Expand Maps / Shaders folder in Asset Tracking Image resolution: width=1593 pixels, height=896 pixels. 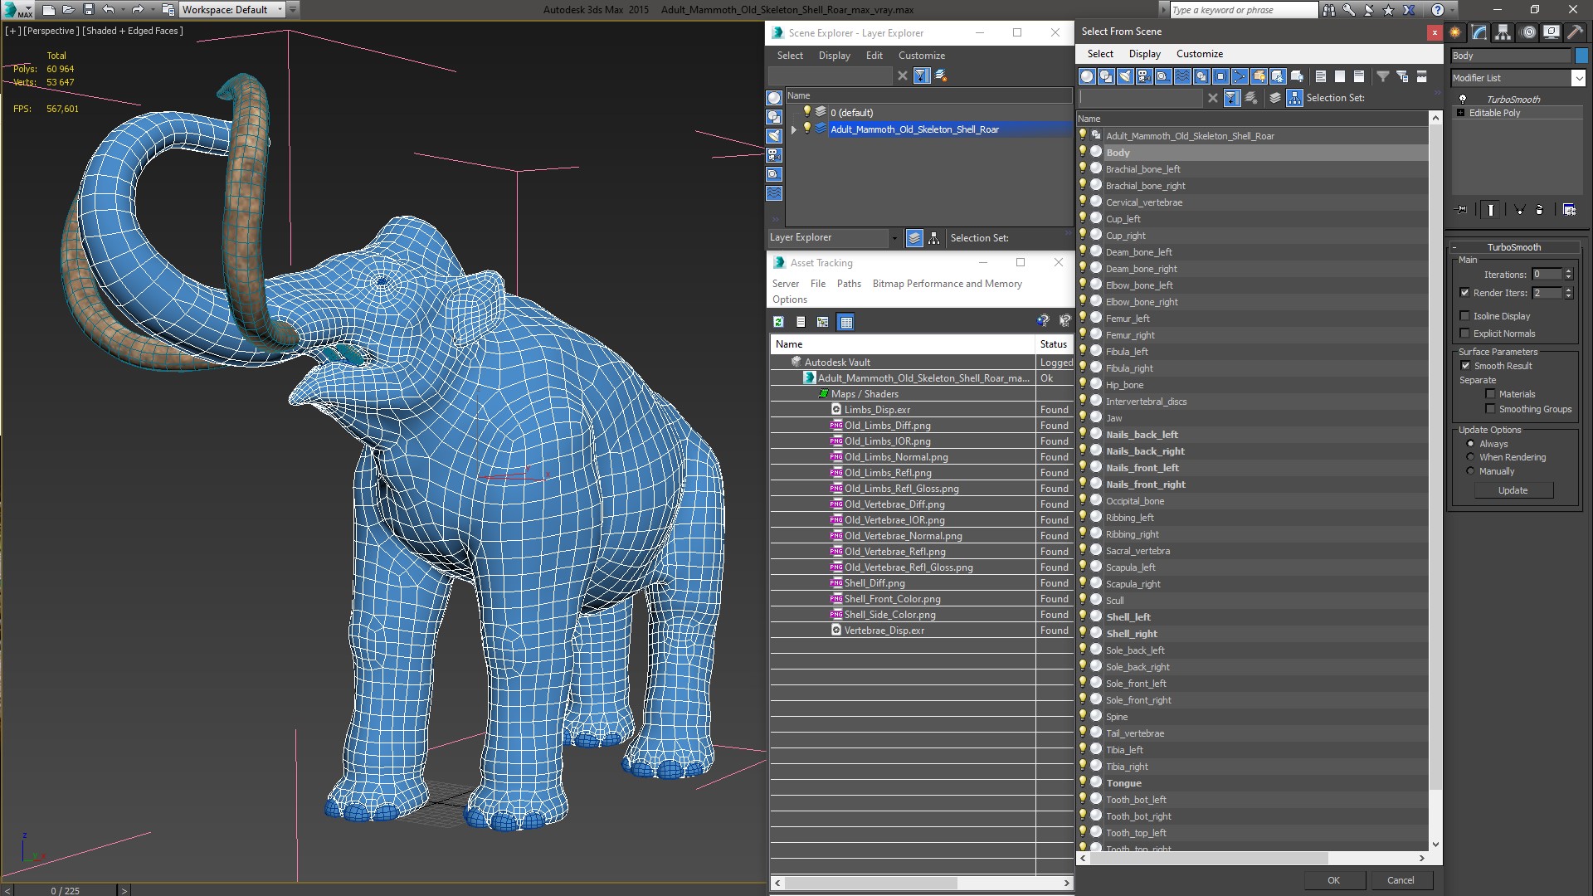824,392
